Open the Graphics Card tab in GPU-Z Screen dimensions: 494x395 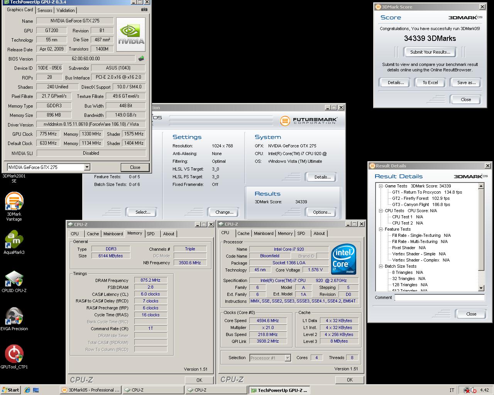[20, 10]
